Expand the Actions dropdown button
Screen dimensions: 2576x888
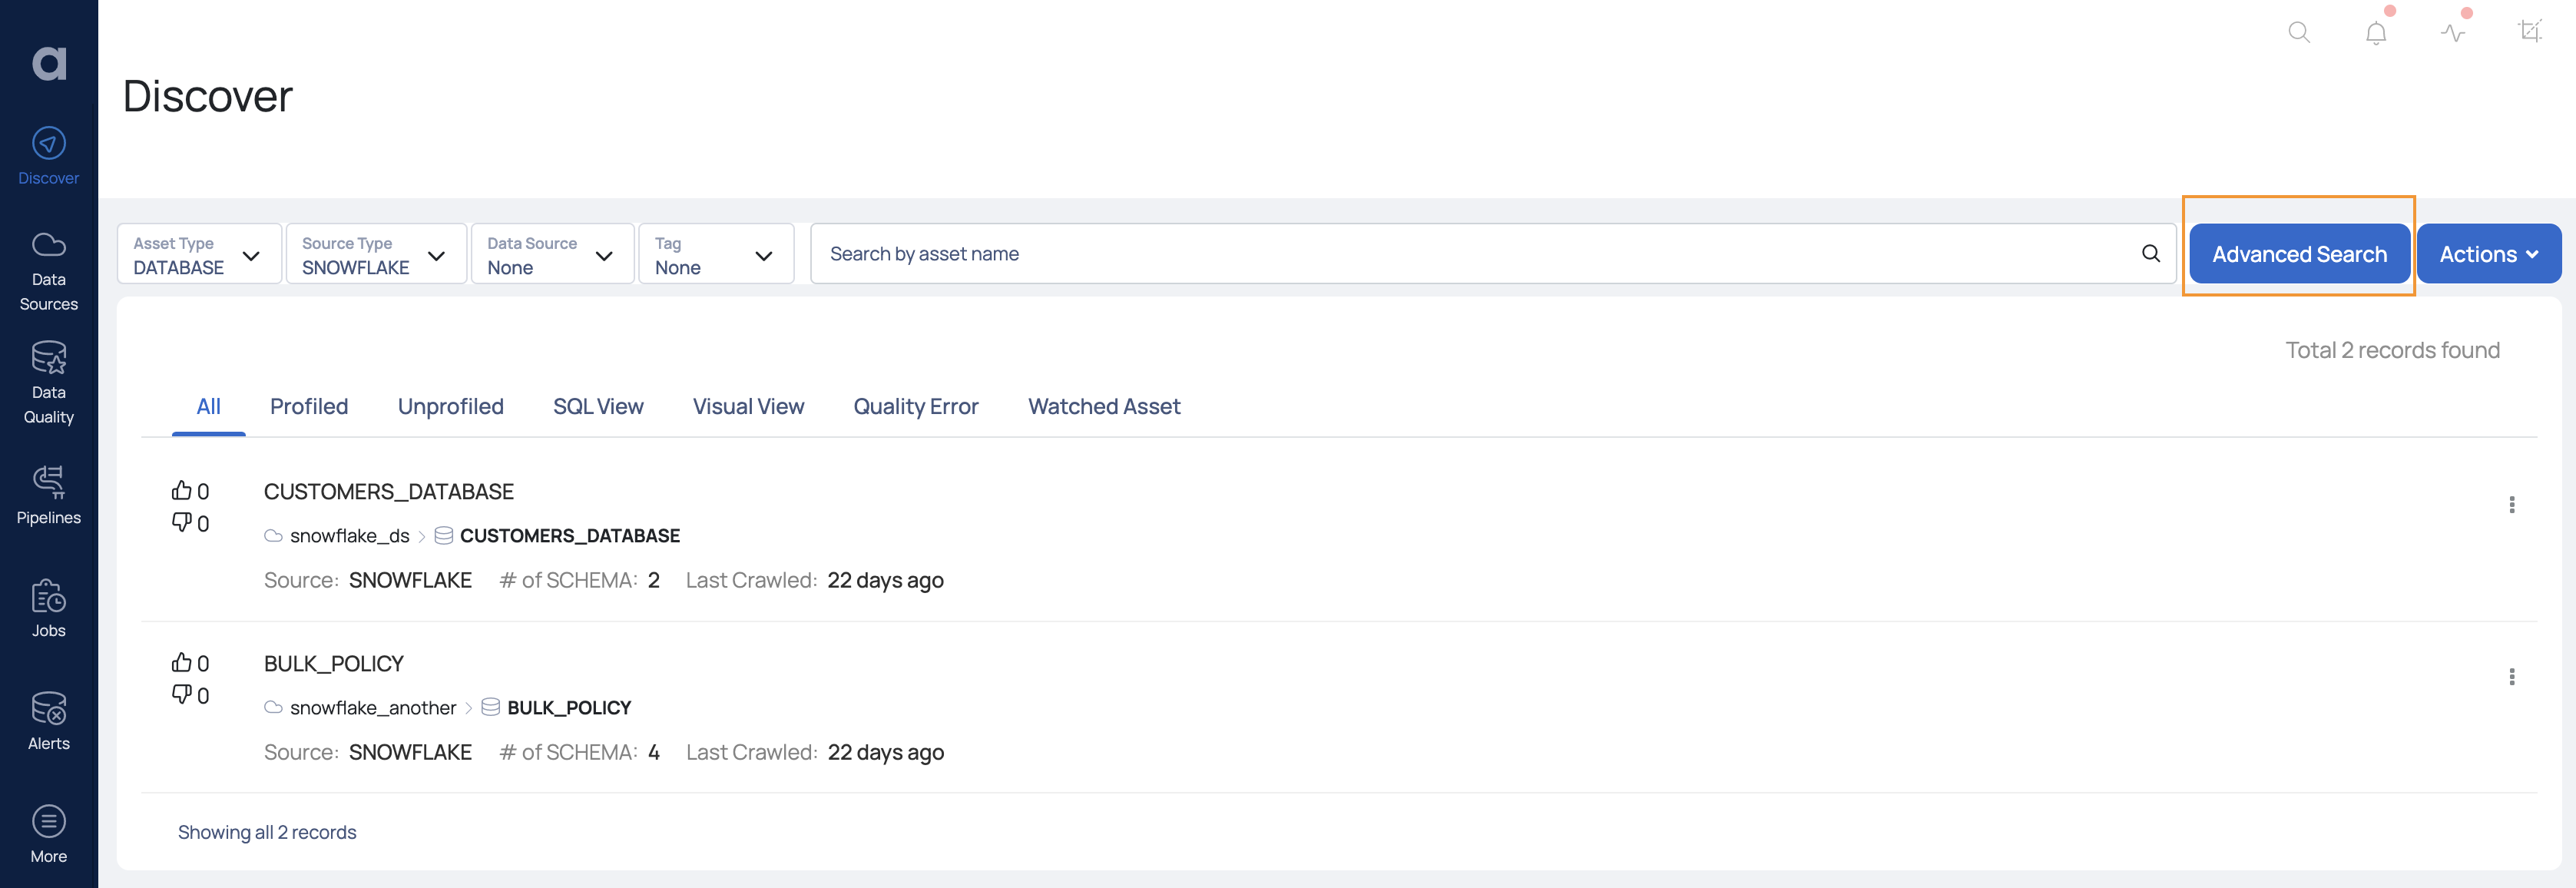coord(2488,254)
